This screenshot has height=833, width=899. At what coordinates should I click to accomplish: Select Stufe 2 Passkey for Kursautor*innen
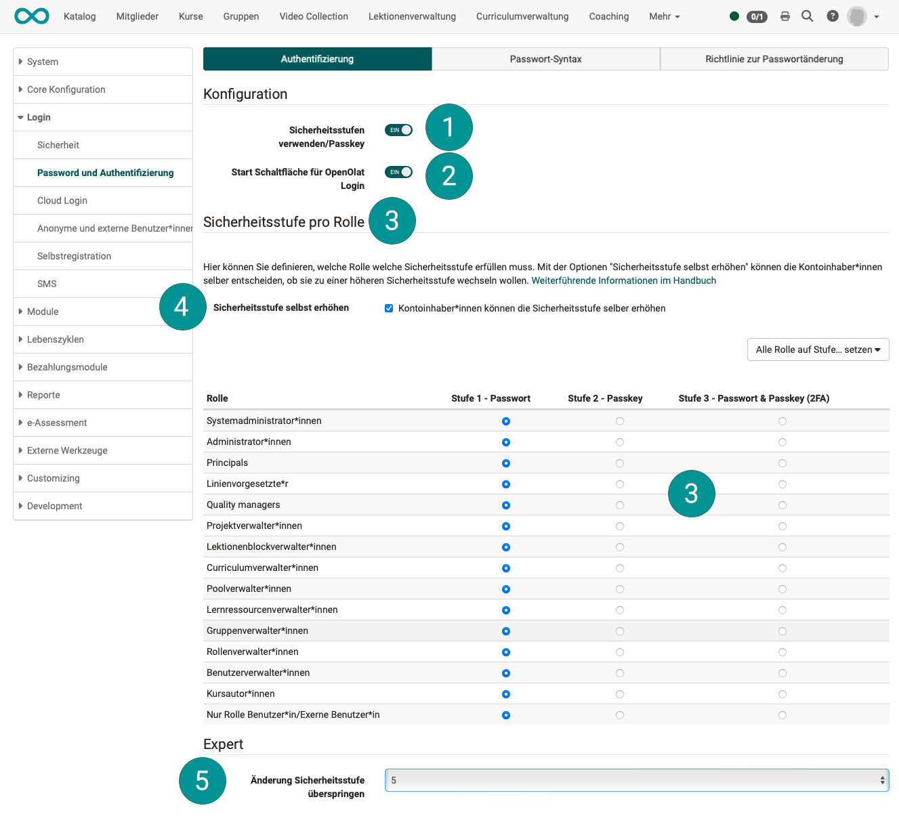(x=619, y=694)
